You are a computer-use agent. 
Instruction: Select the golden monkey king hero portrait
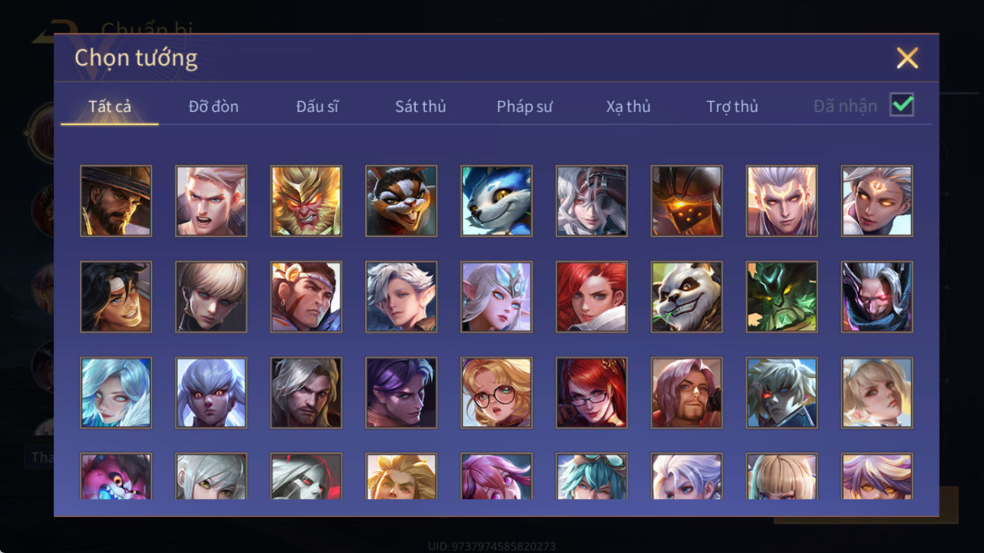tap(306, 201)
